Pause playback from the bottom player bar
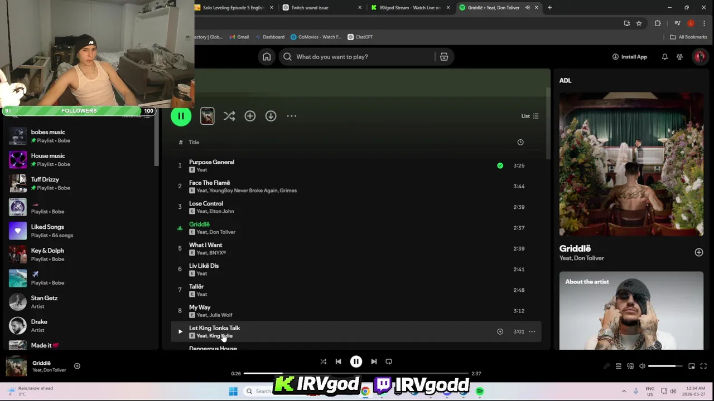The image size is (714, 401). (356, 361)
